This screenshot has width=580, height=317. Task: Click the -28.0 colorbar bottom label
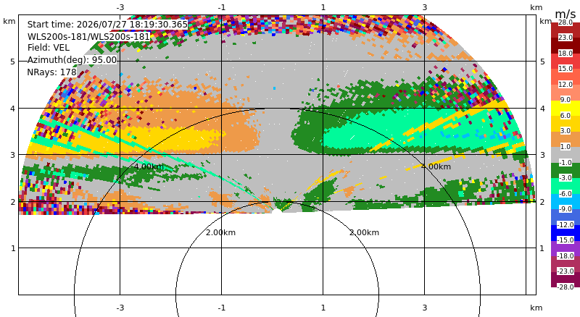[x=565, y=287]
